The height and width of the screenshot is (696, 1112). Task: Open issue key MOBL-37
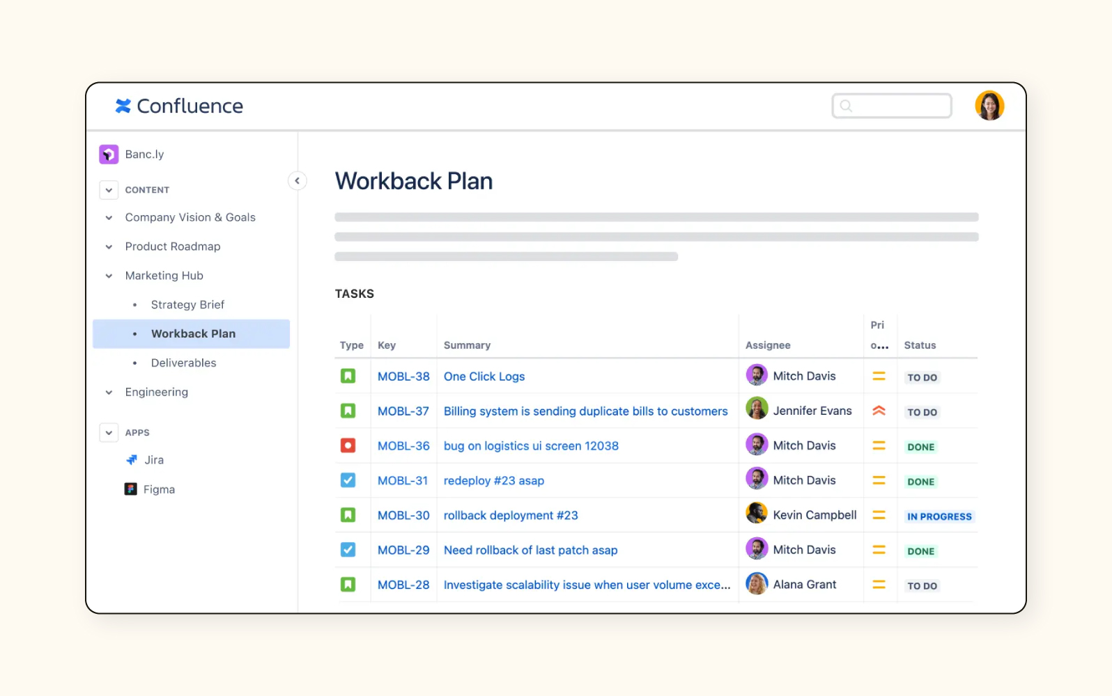(403, 411)
